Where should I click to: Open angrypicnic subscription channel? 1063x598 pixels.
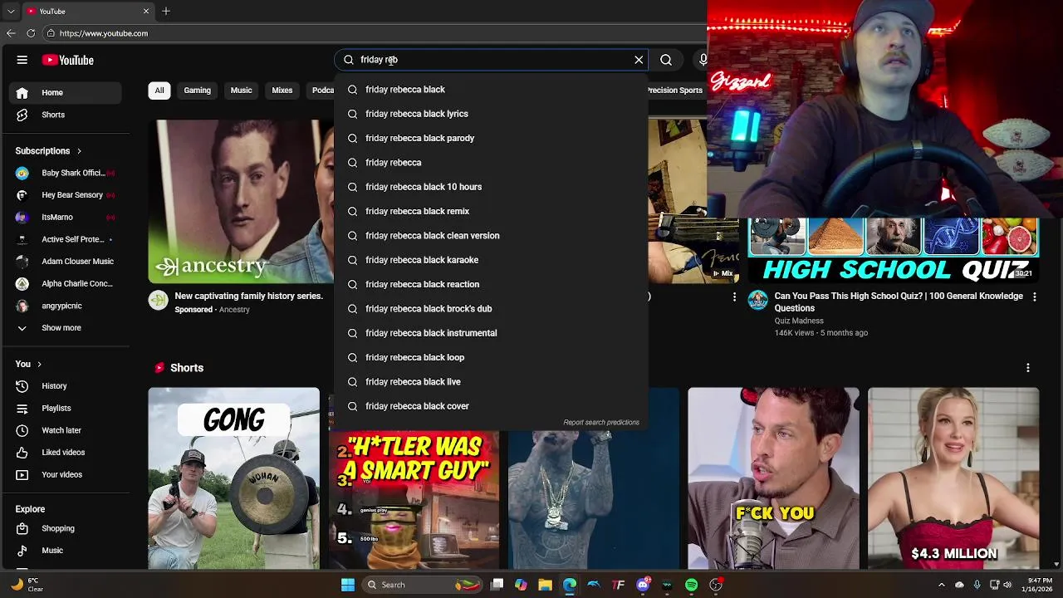[x=66, y=306]
